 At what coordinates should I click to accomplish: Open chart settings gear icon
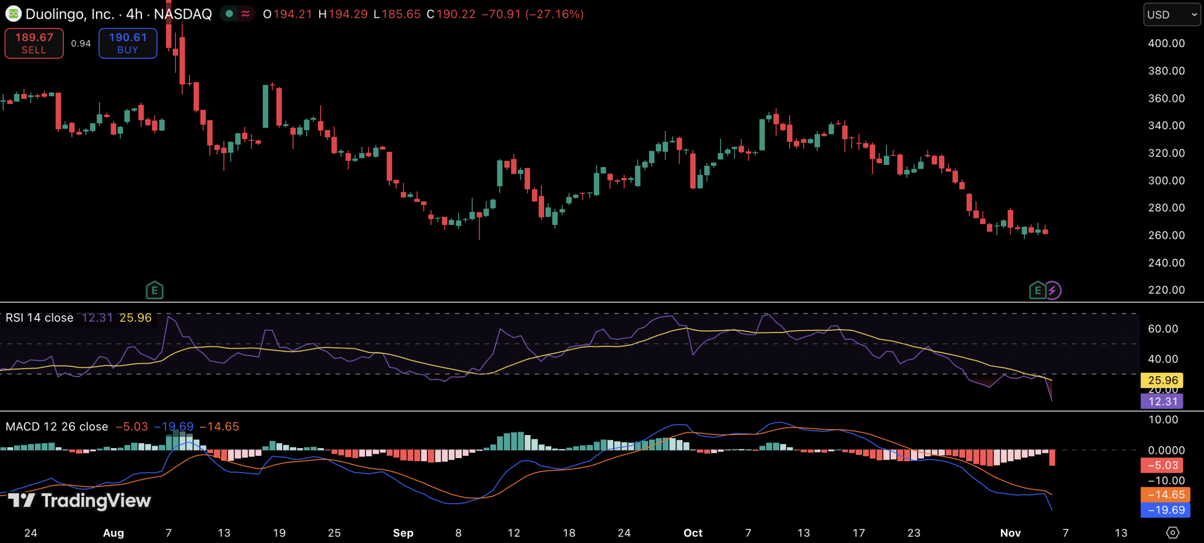tap(1172, 532)
